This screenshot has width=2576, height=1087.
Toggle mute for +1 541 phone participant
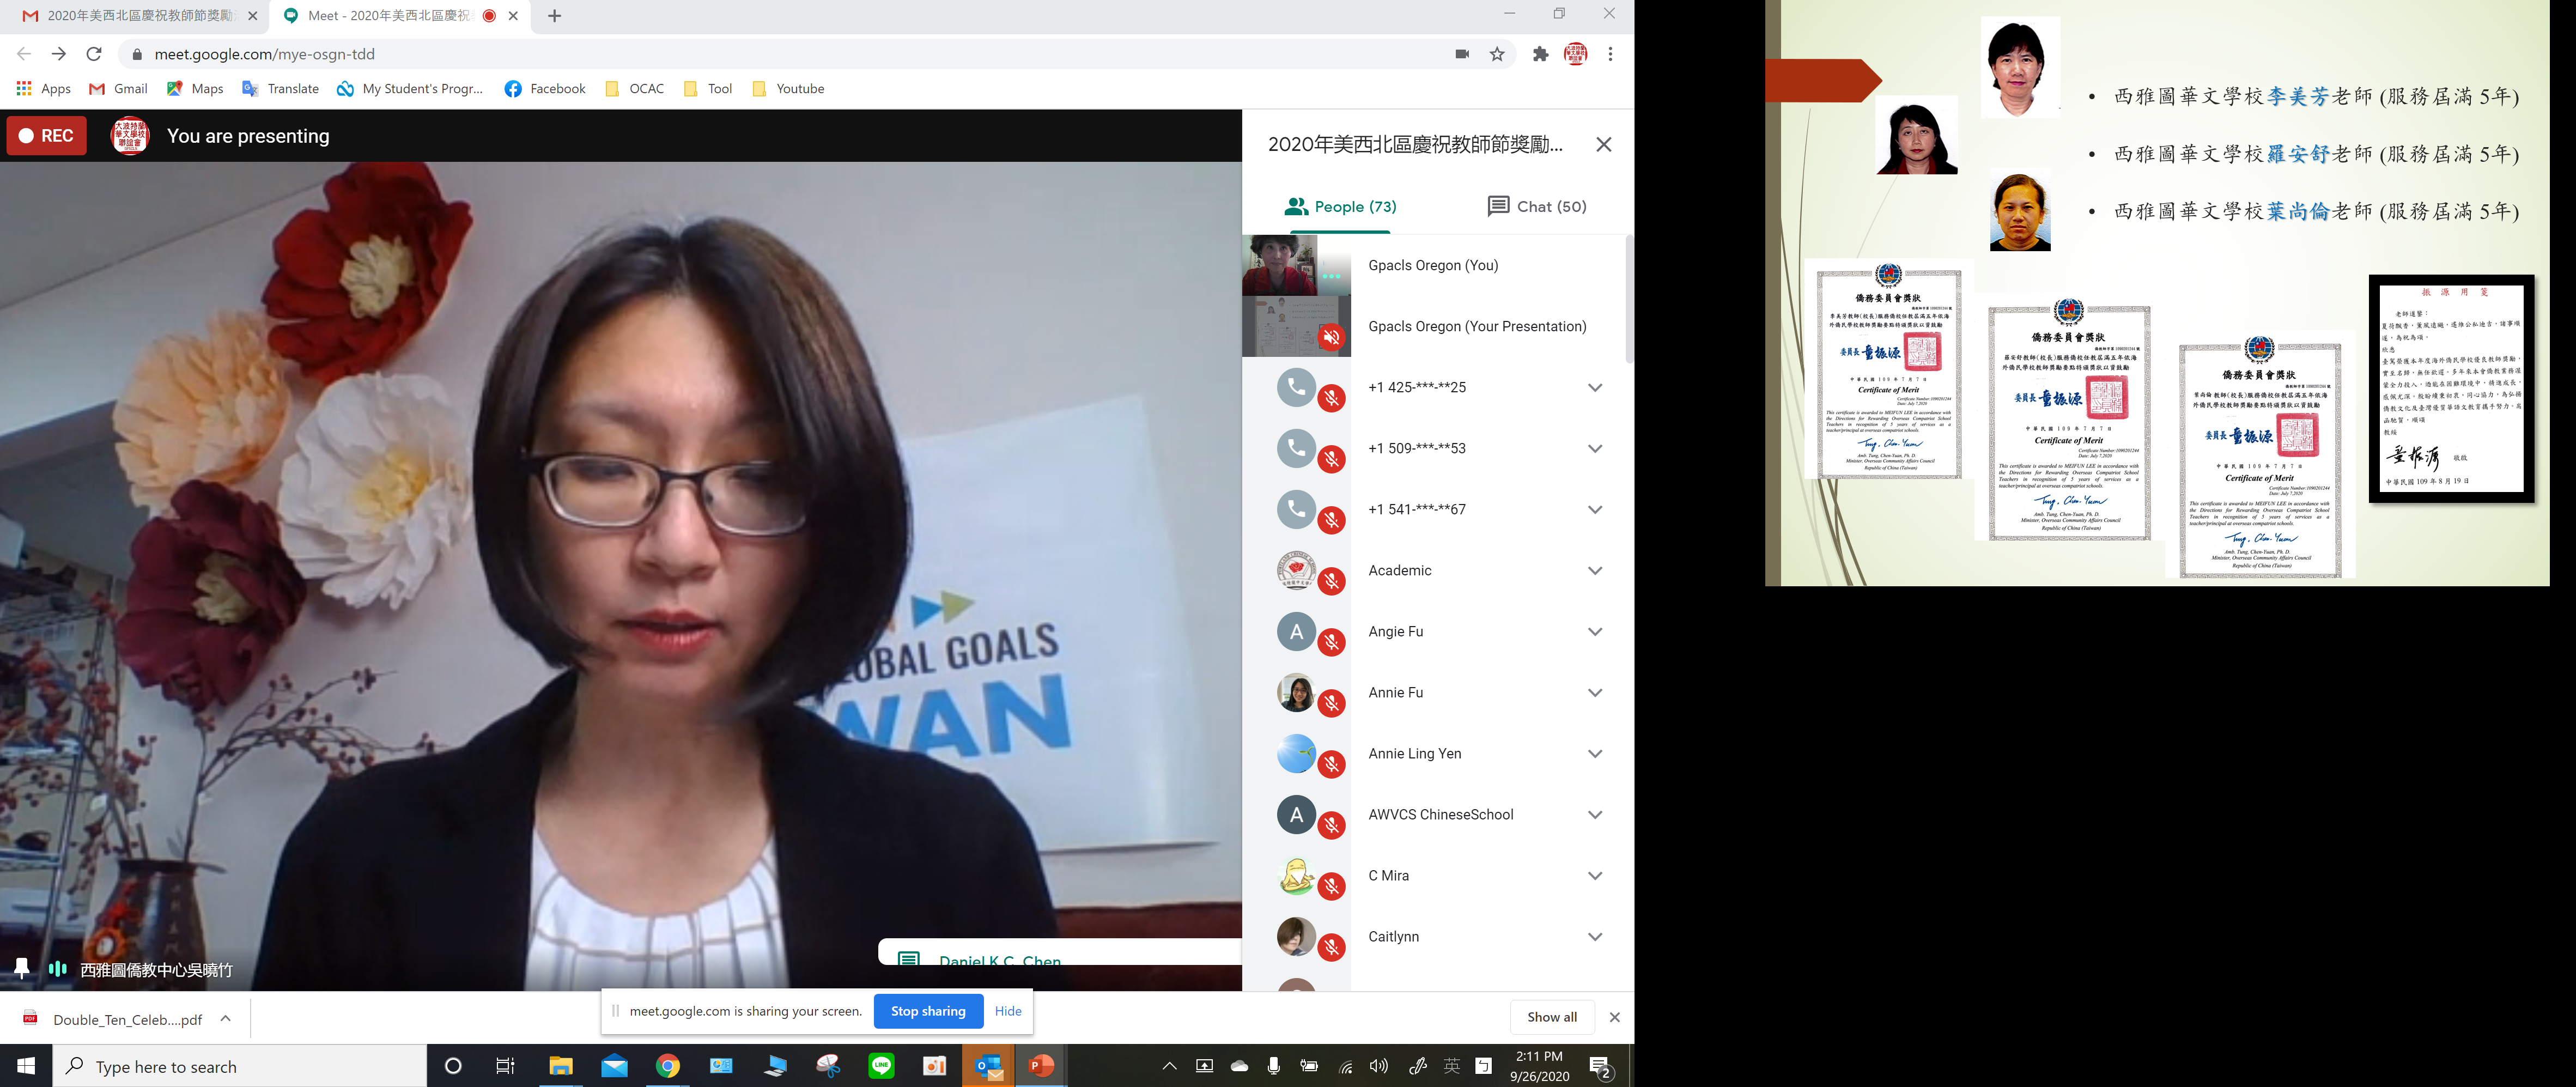click(x=1331, y=521)
